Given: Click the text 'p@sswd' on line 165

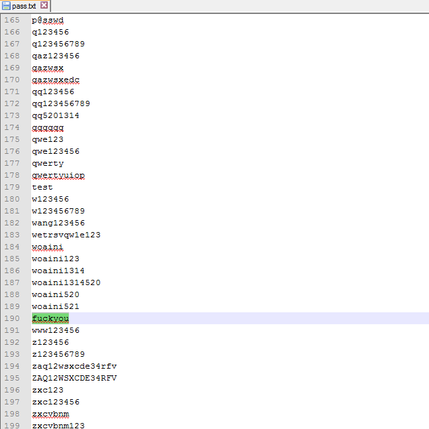Looking at the screenshot, I should point(48,21).
